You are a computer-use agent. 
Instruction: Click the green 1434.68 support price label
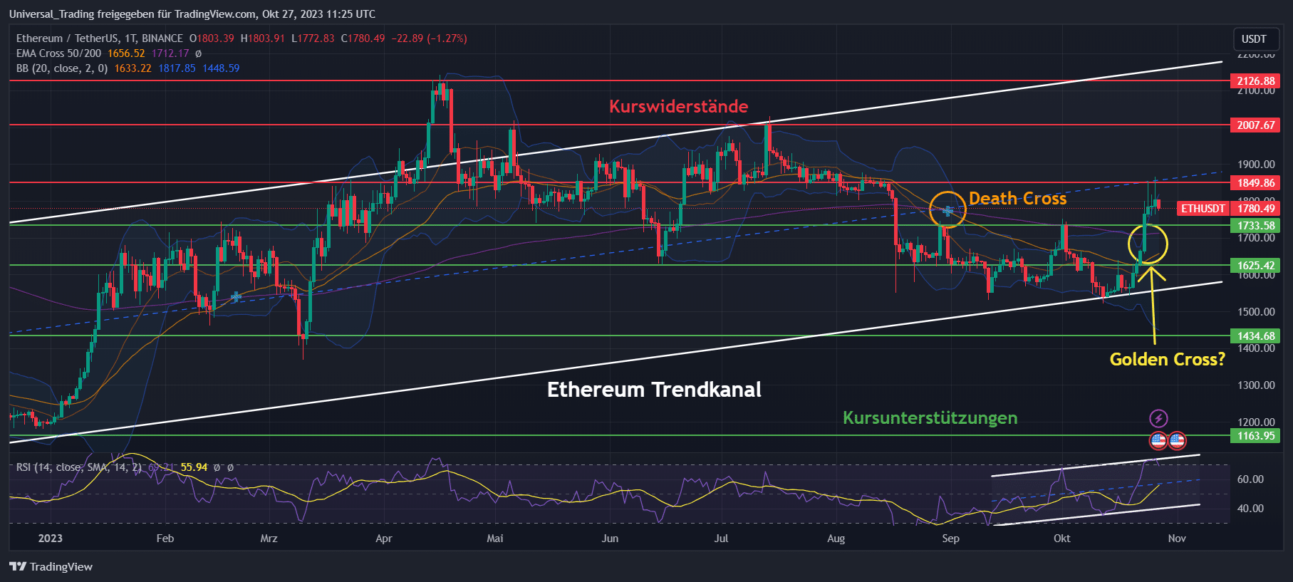1255,336
